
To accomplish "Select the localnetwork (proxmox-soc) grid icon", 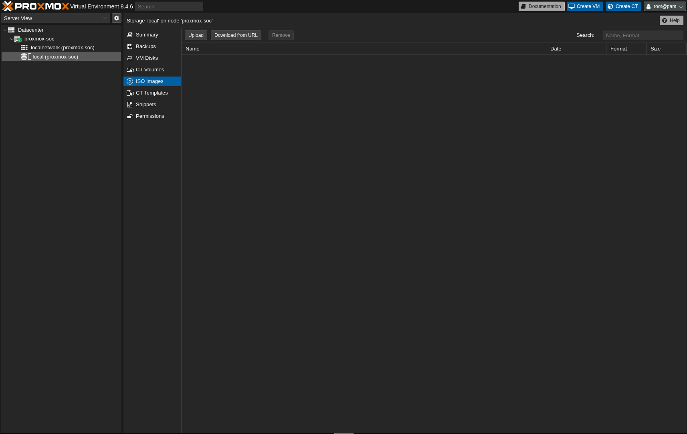I will click(x=24, y=48).
